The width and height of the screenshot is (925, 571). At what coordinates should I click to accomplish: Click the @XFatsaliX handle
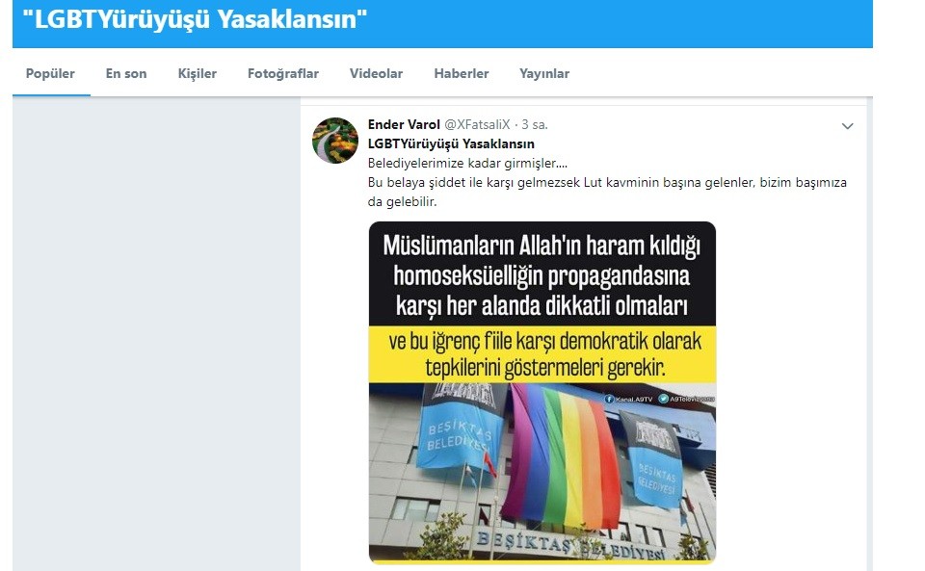[x=477, y=124]
